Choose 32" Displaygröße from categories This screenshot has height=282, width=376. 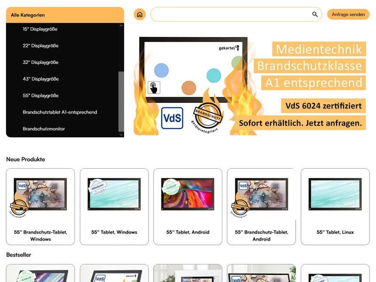40,63
